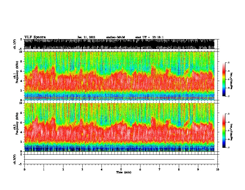Screen dimensions: 245x190
Task: Click the '5' tick on ch.1(V) axis
Action: pyautogui.click(x=21, y=39)
